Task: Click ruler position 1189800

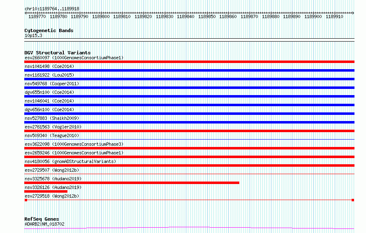Action: point(101,16)
